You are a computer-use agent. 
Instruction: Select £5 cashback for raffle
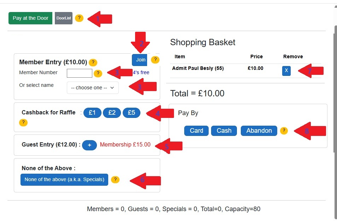click(x=131, y=113)
